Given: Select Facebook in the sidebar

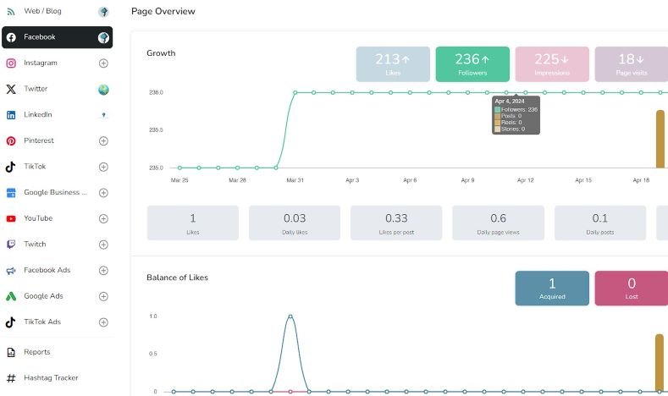Looking at the screenshot, I should (x=57, y=37).
